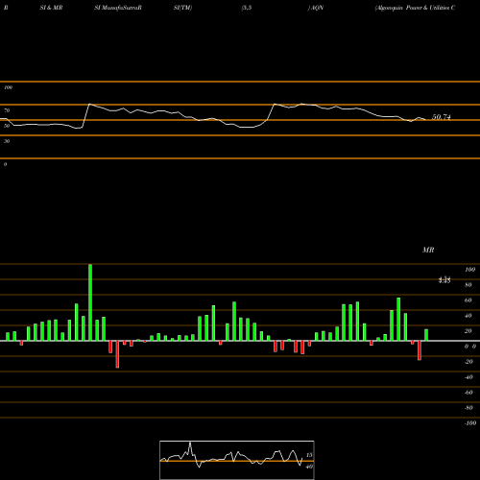Click the value 40 in mini chart
The image size is (480, 480).
click(x=309, y=467)
